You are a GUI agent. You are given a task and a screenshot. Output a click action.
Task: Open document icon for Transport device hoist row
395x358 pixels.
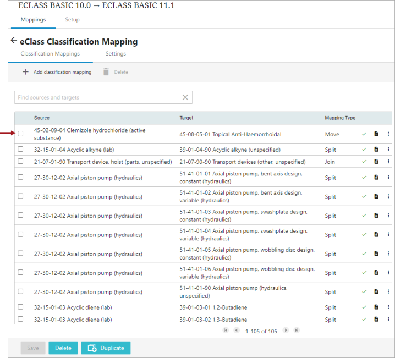tap(376, 161)
